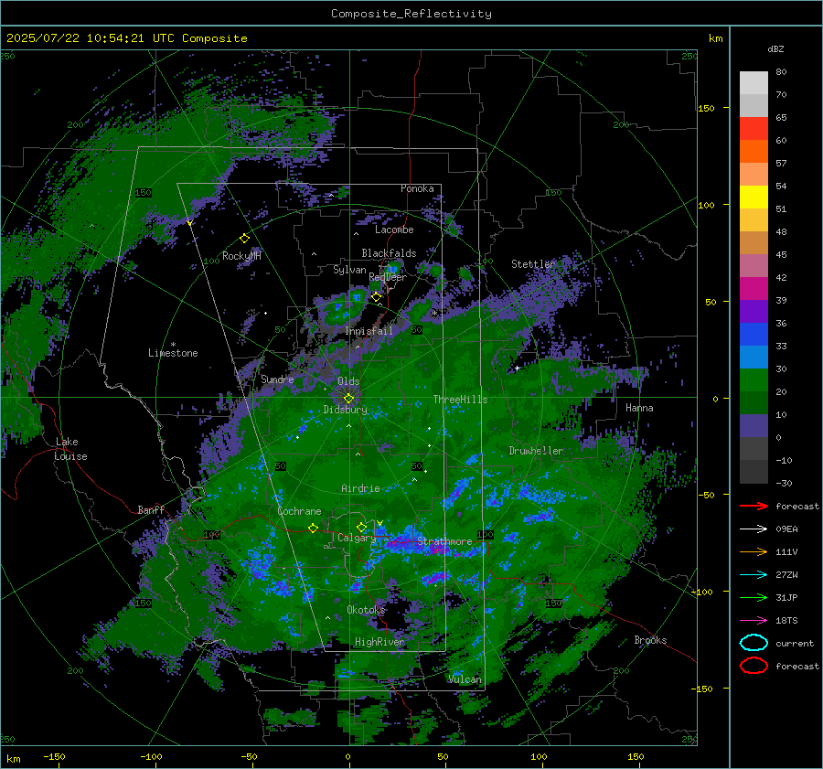Click the Strathmore city label
This screenshot has width=823, height=769.
(444, 541)
